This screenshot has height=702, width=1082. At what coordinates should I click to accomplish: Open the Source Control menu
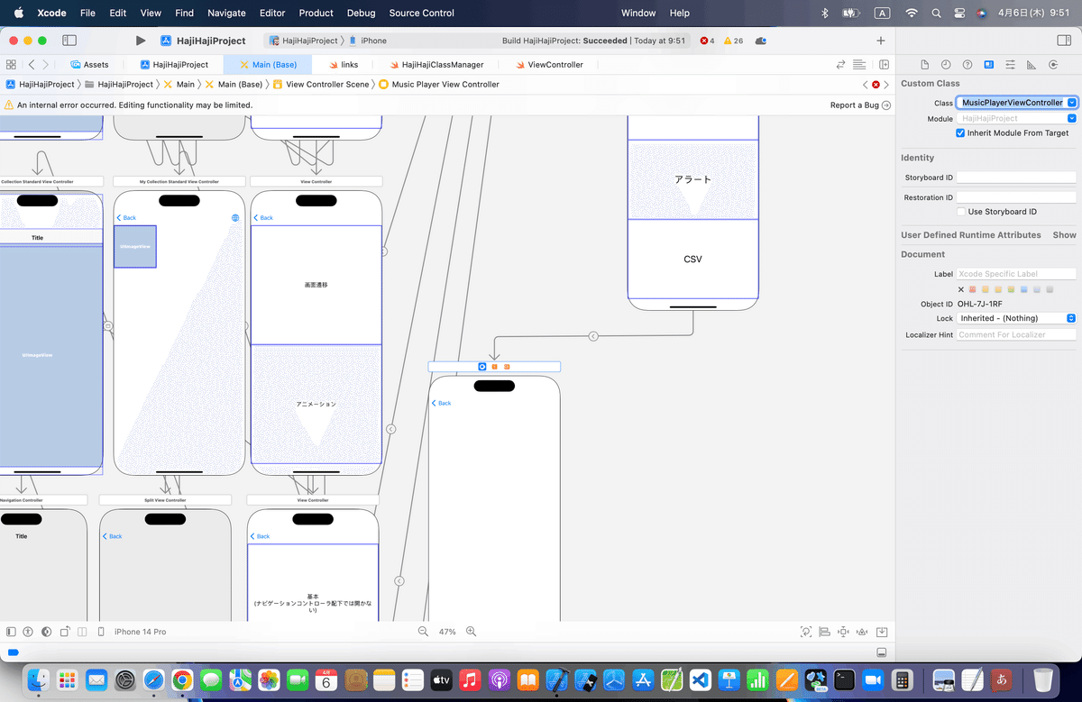coord(422,14)
